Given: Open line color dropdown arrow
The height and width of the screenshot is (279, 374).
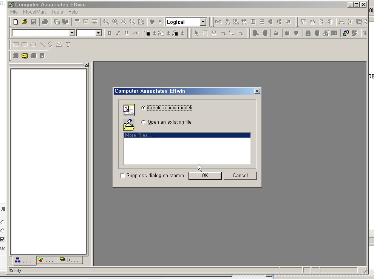Looking at the screenshot, I should [182, 33].
